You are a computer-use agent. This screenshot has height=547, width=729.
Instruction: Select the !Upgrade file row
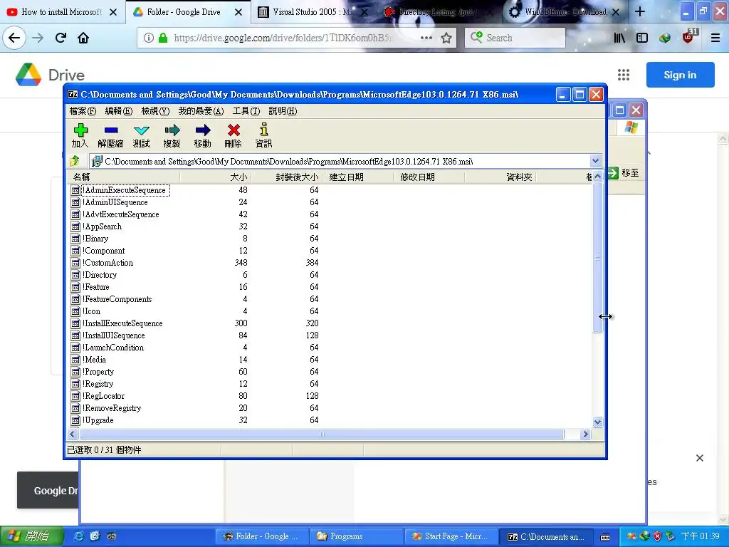pyautogui.click(x=98, y=420)
